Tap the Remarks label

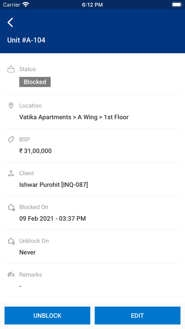click(x=31, y=275)
